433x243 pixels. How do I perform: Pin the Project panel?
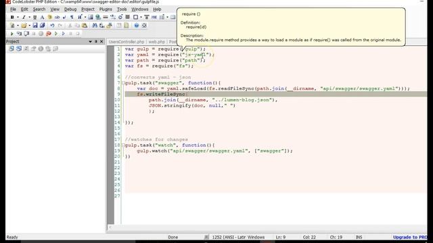click(96, 42)
